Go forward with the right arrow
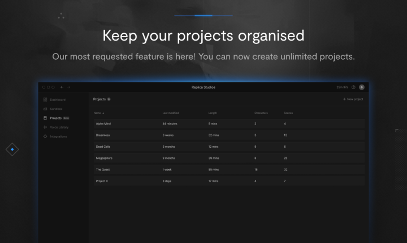Viewport: 407px width, 243px height. (x=68, y=87)
